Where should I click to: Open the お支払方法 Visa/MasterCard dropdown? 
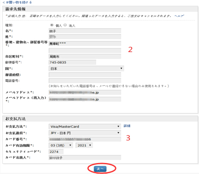point(85,127)
